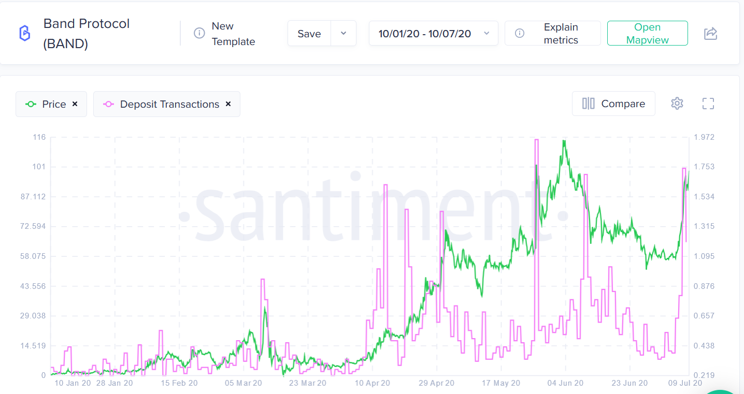Click the 23 Jun 20 axis label

pyautogui.click(x=629, y=383)
